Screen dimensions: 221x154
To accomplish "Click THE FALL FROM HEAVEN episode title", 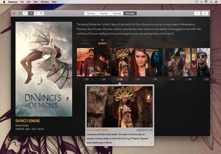I will (x=97, y=130).
